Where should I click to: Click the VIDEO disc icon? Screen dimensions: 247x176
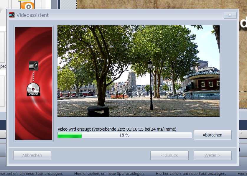point(33,90)
